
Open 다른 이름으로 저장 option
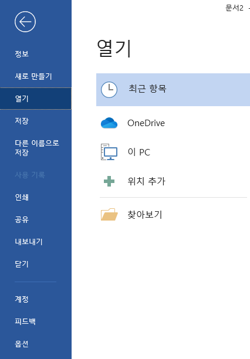[36, 148]
